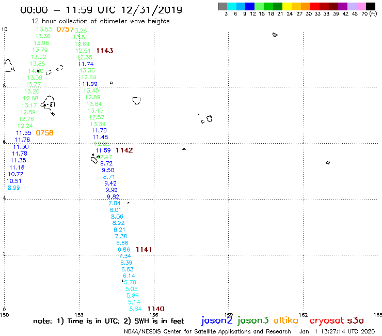Click the pink swatch in the color bar
The width and height of the screenshot is (382, 336).
pyautogui.click(x=361, y=6)
